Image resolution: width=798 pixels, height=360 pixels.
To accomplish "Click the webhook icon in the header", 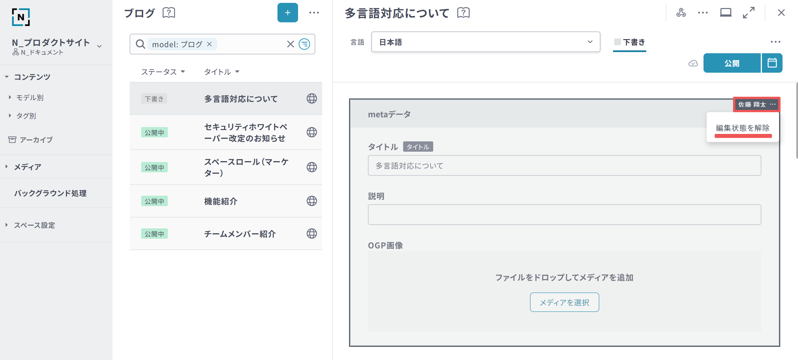I will [x=681, y=13].
